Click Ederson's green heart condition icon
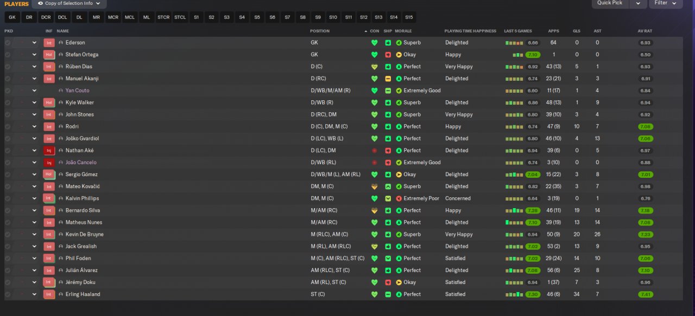This screenshot has height=316, width=695. click(374, 43)
